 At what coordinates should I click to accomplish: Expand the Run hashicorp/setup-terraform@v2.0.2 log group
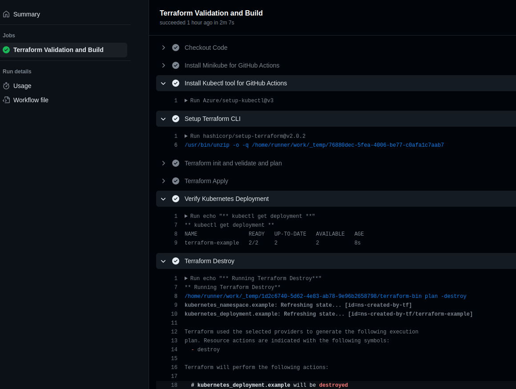pos(186,136)
